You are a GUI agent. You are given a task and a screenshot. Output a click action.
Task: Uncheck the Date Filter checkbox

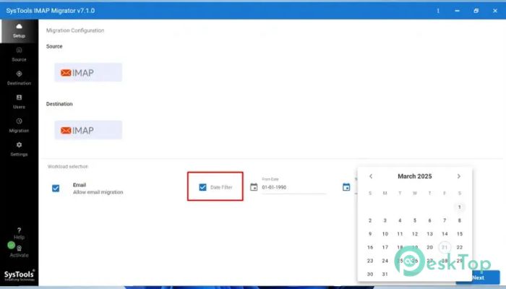202,187
